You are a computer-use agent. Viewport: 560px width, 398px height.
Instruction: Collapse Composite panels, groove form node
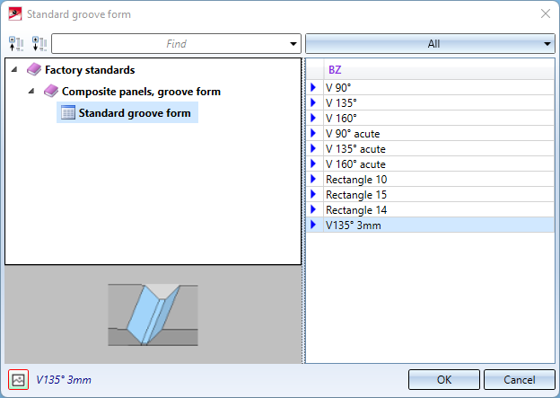pos(31,91)
